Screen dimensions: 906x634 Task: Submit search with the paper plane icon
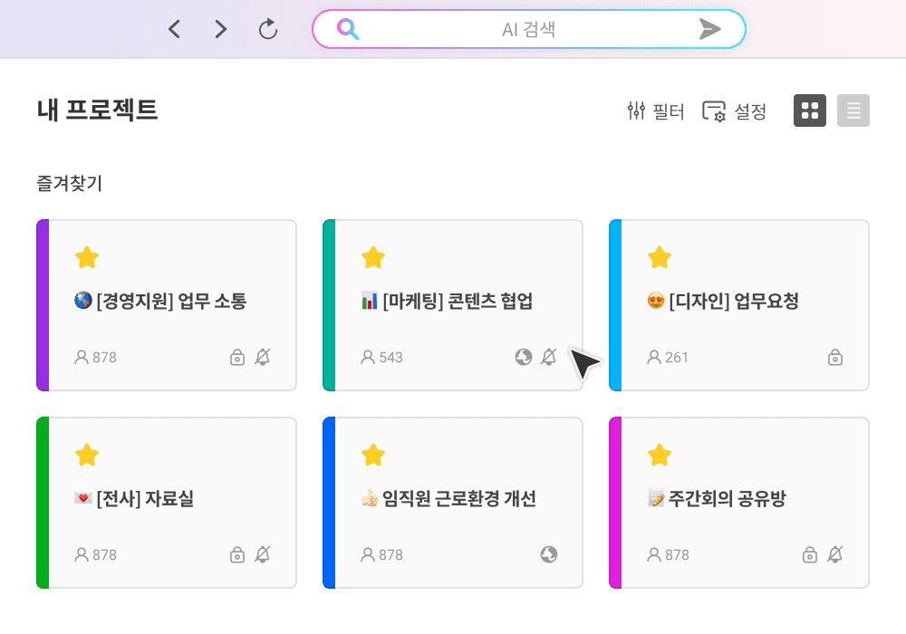point(709,29)
